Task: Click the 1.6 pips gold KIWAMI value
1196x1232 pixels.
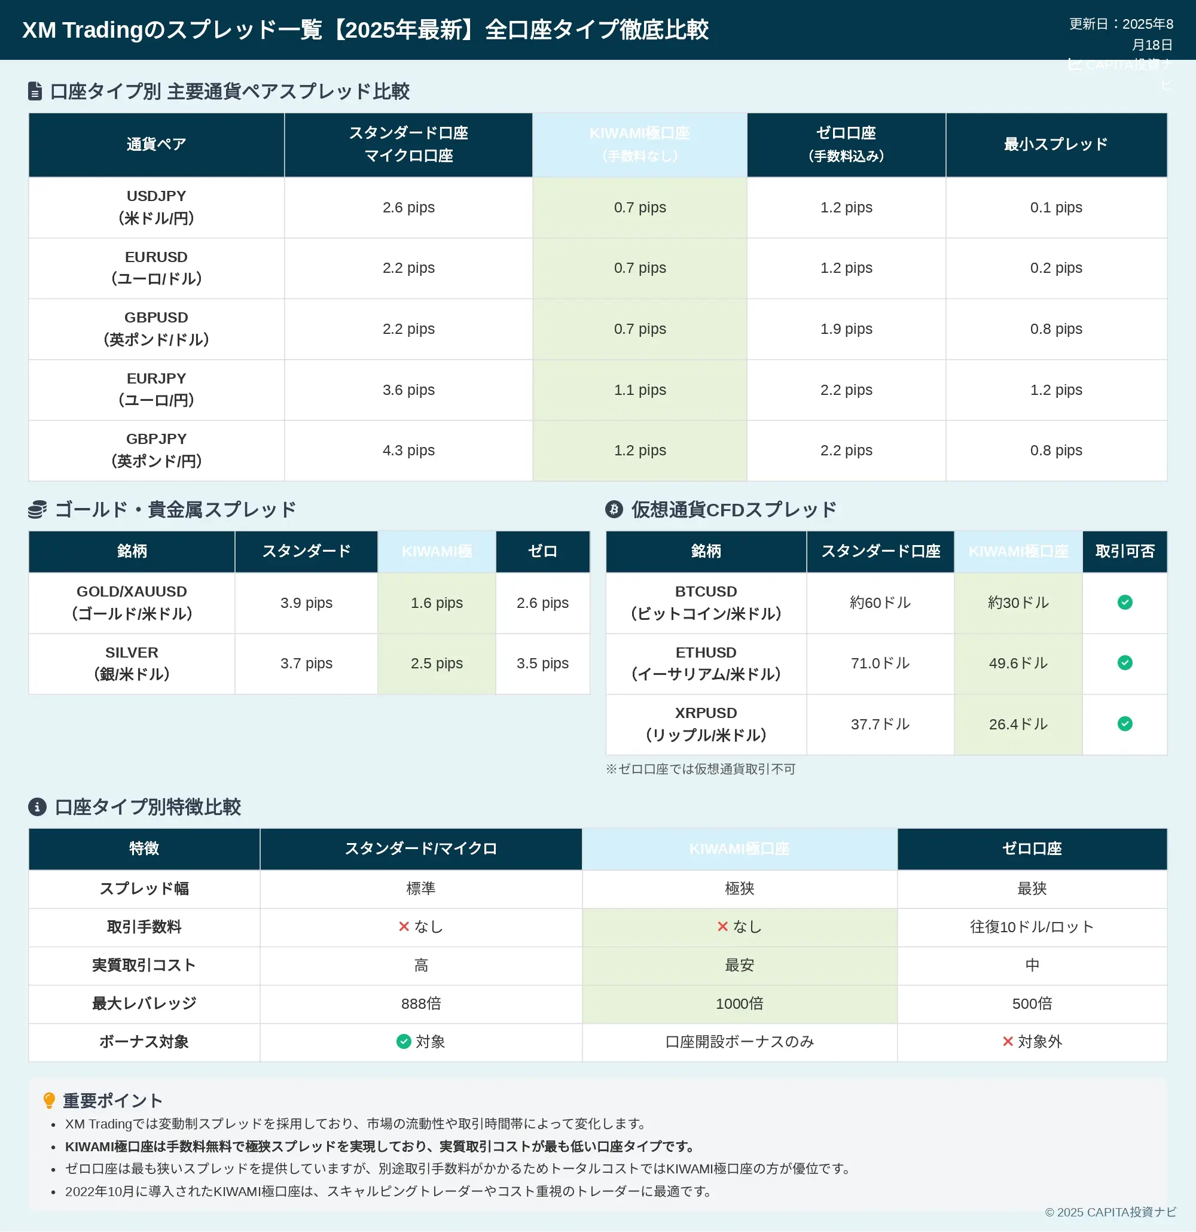Action: (437, 603)
